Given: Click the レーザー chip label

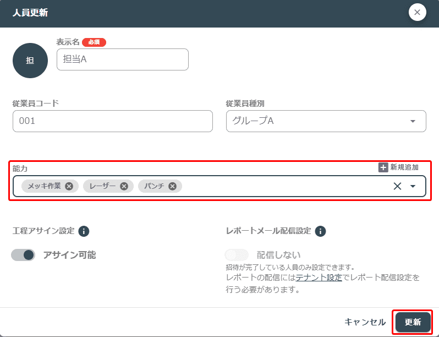Looking at the screenshot, I should 102,186.
